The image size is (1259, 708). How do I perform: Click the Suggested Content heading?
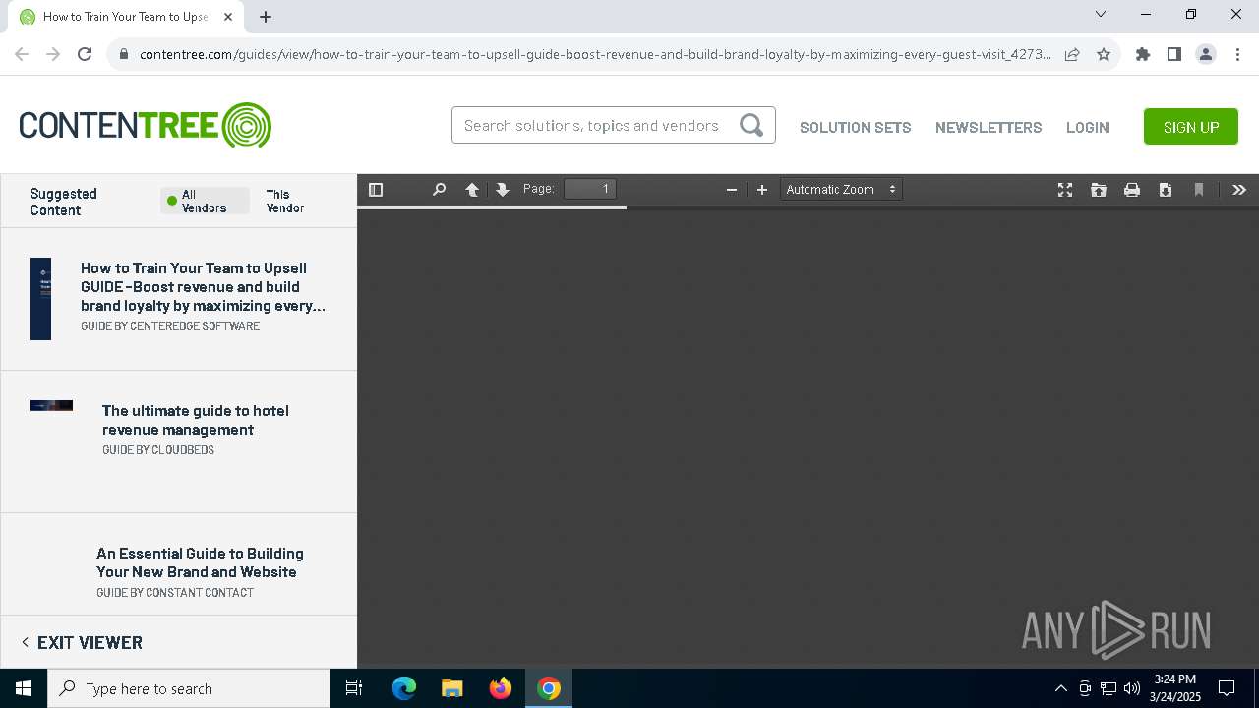64,202
